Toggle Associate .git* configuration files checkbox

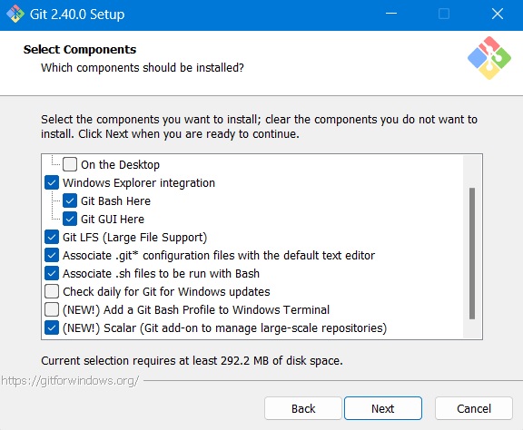click(x=52, y=255)
